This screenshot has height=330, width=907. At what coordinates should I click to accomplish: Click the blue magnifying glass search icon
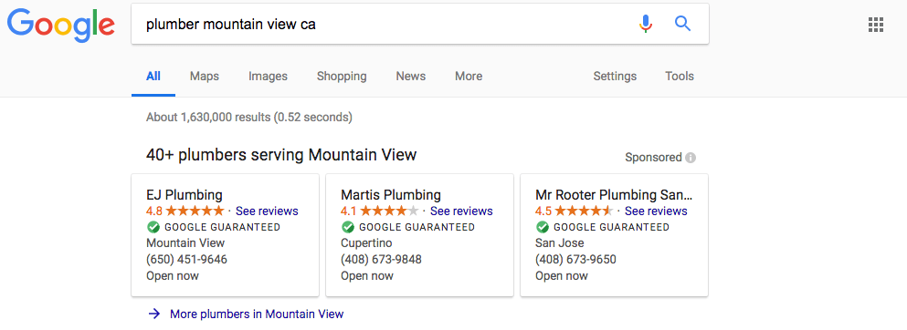682,24
